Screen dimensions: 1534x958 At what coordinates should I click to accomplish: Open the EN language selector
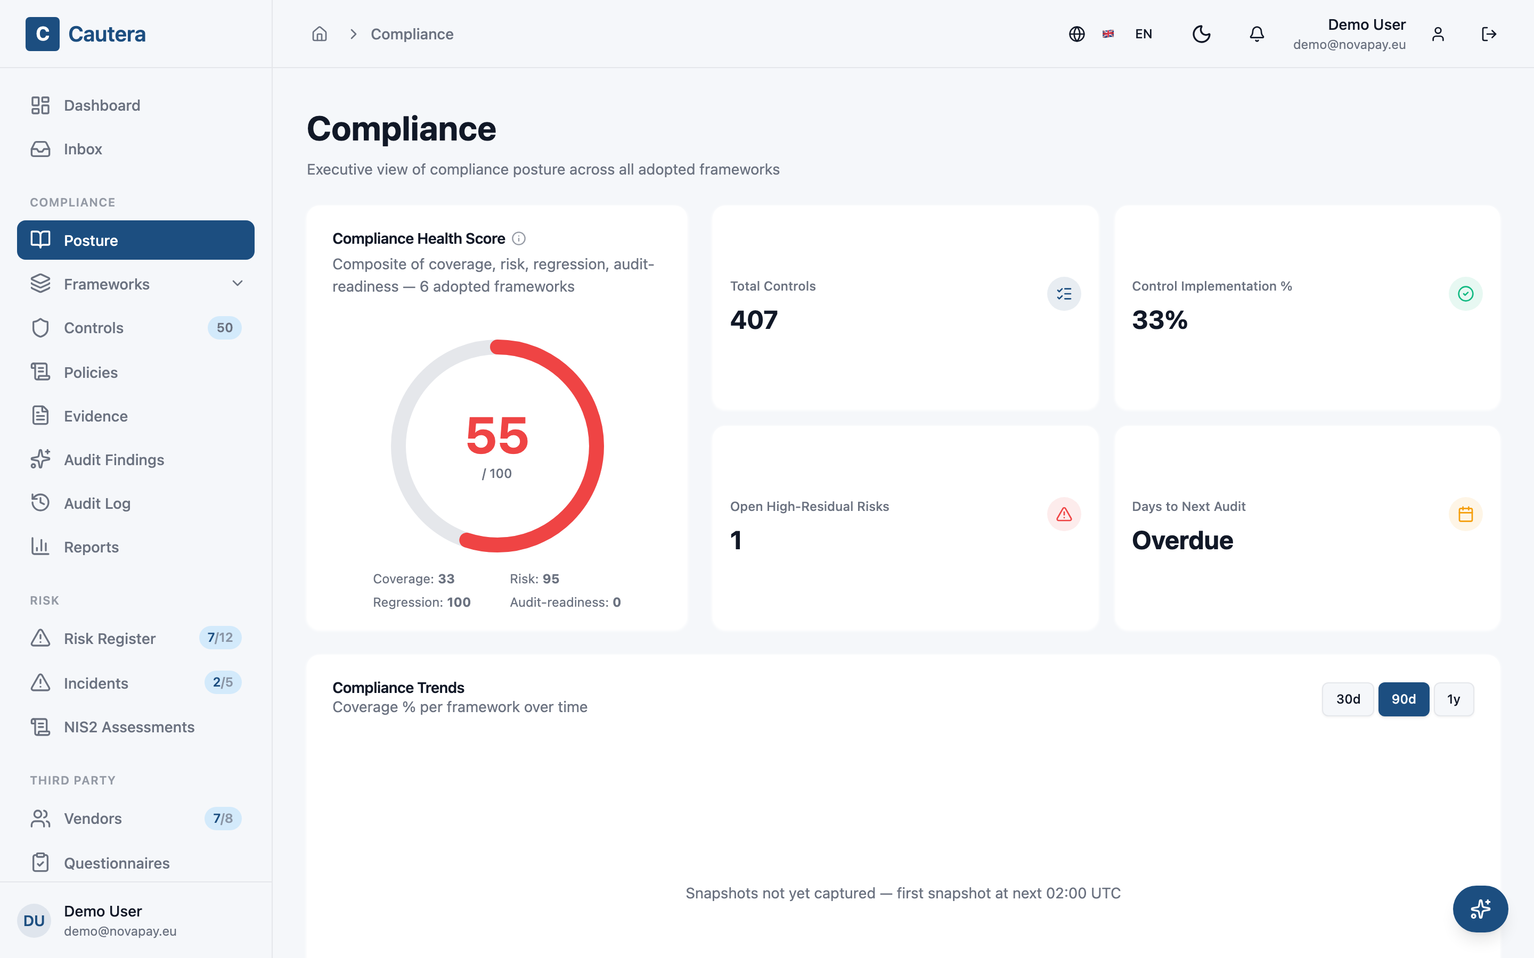(x=1144, y=34)
